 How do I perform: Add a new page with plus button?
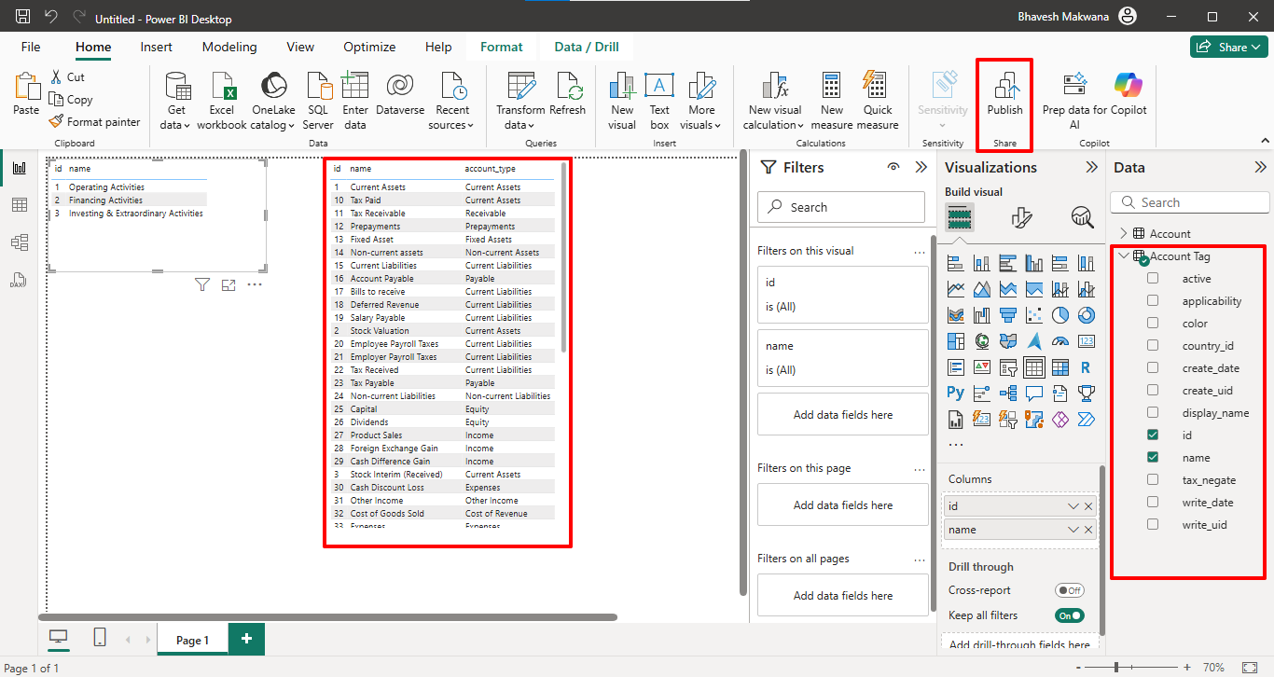tap(246, 639)
